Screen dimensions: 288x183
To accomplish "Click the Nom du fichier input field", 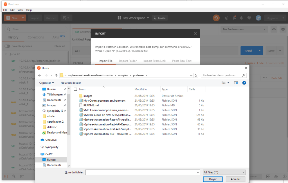I will pyautogui.click(x=142, y=172).
